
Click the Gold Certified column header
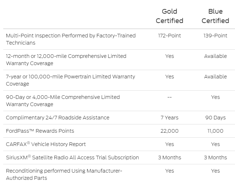click(169, 16)
